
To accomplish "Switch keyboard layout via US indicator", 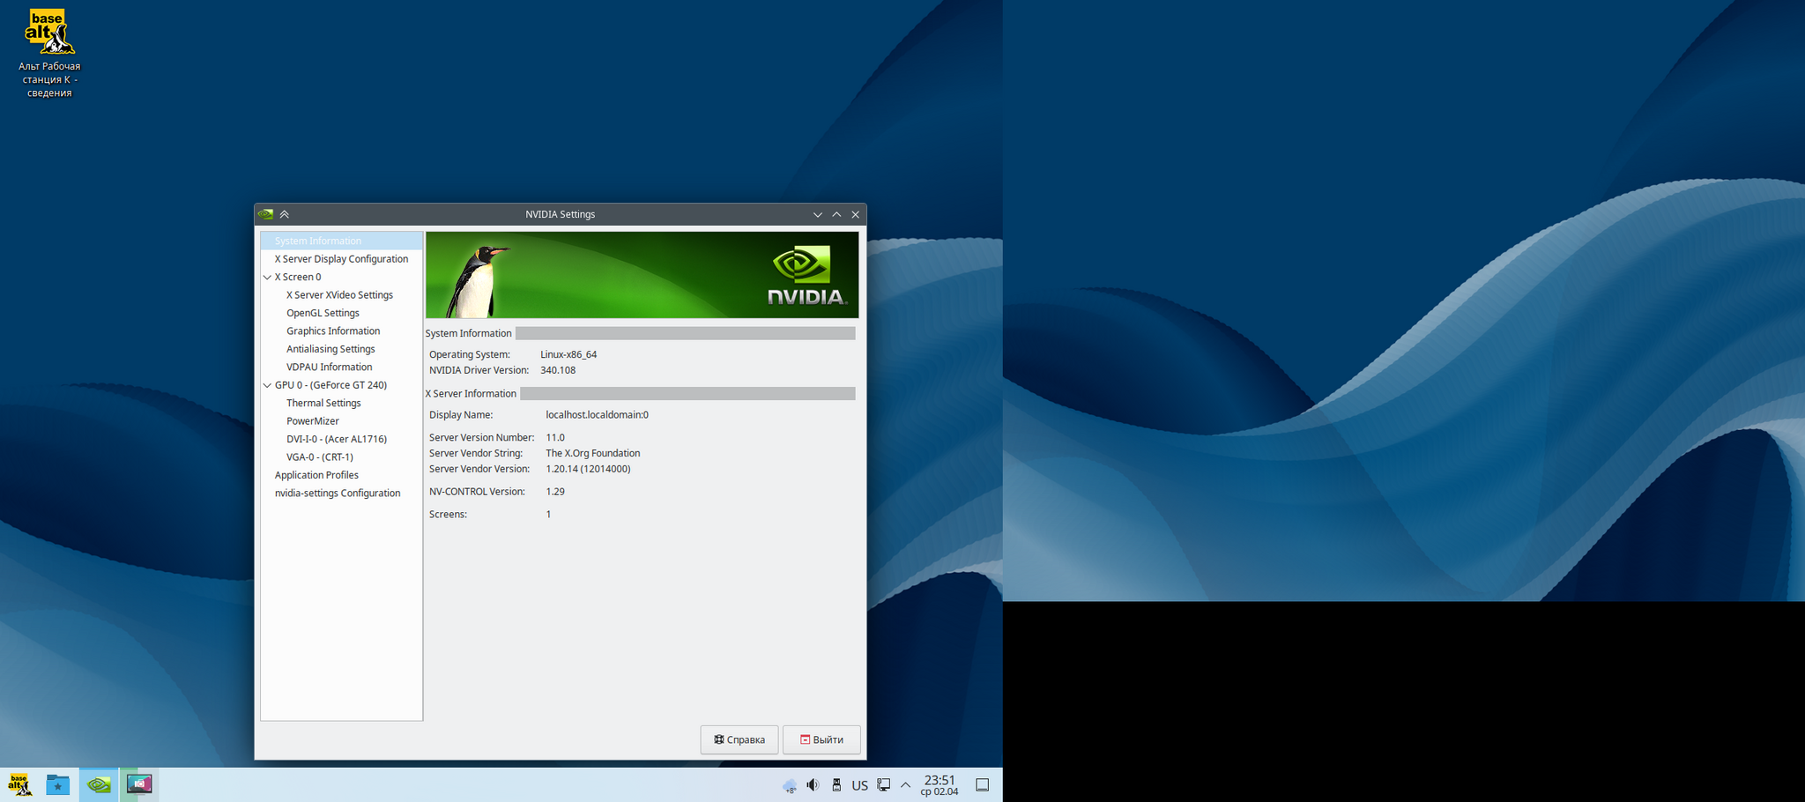I will click(859, 785).
